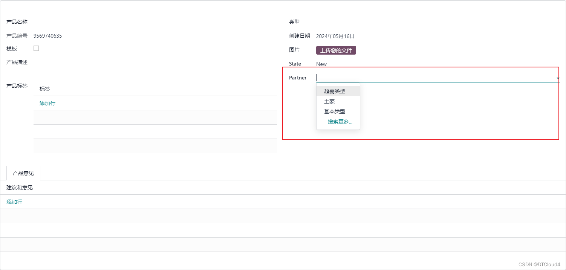The image size is (566, 270).
Task: Click 上传您的文件 to upload an image
Action: tap(336, 50)
